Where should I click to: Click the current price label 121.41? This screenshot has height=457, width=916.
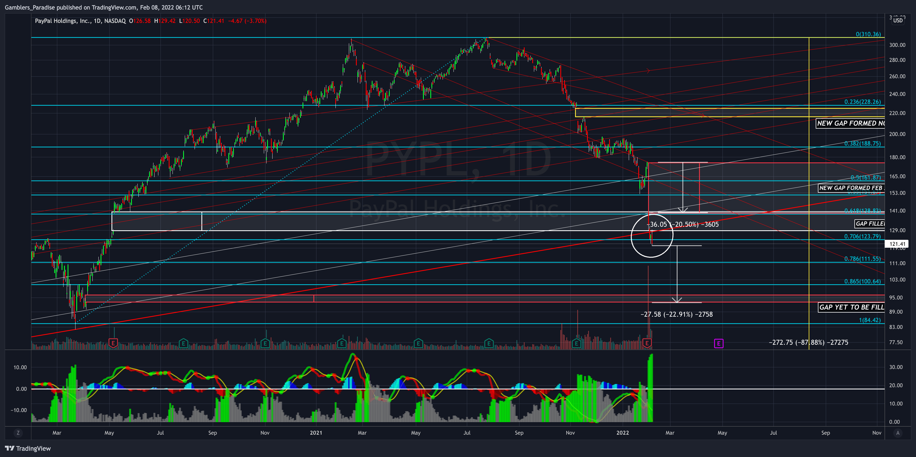pyautogui.click(x=897, y=244)
